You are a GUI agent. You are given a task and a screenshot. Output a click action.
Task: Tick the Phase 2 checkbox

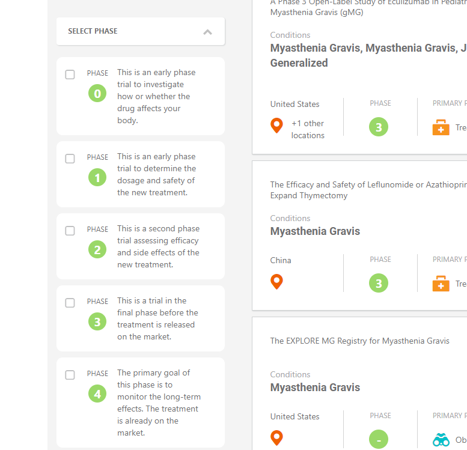pyautogui.click(x=70, y=231)
